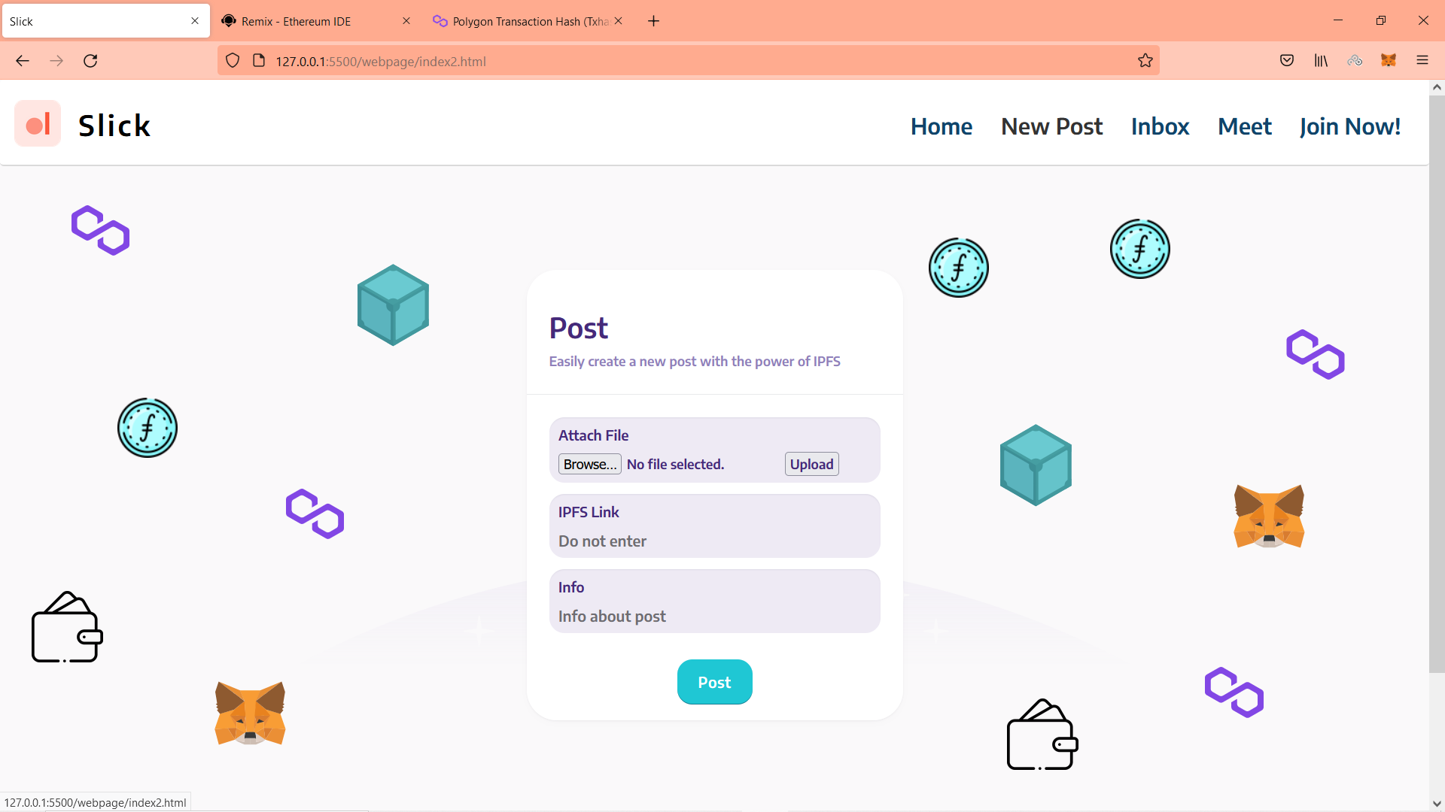
Task: Click the Join Now! link
Action: pyautogui.click(x=1349, y=126)
